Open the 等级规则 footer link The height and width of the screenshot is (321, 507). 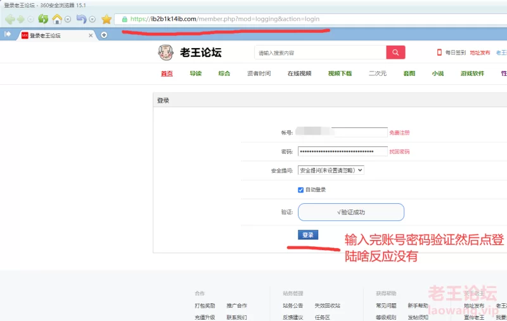coord(386,317)
